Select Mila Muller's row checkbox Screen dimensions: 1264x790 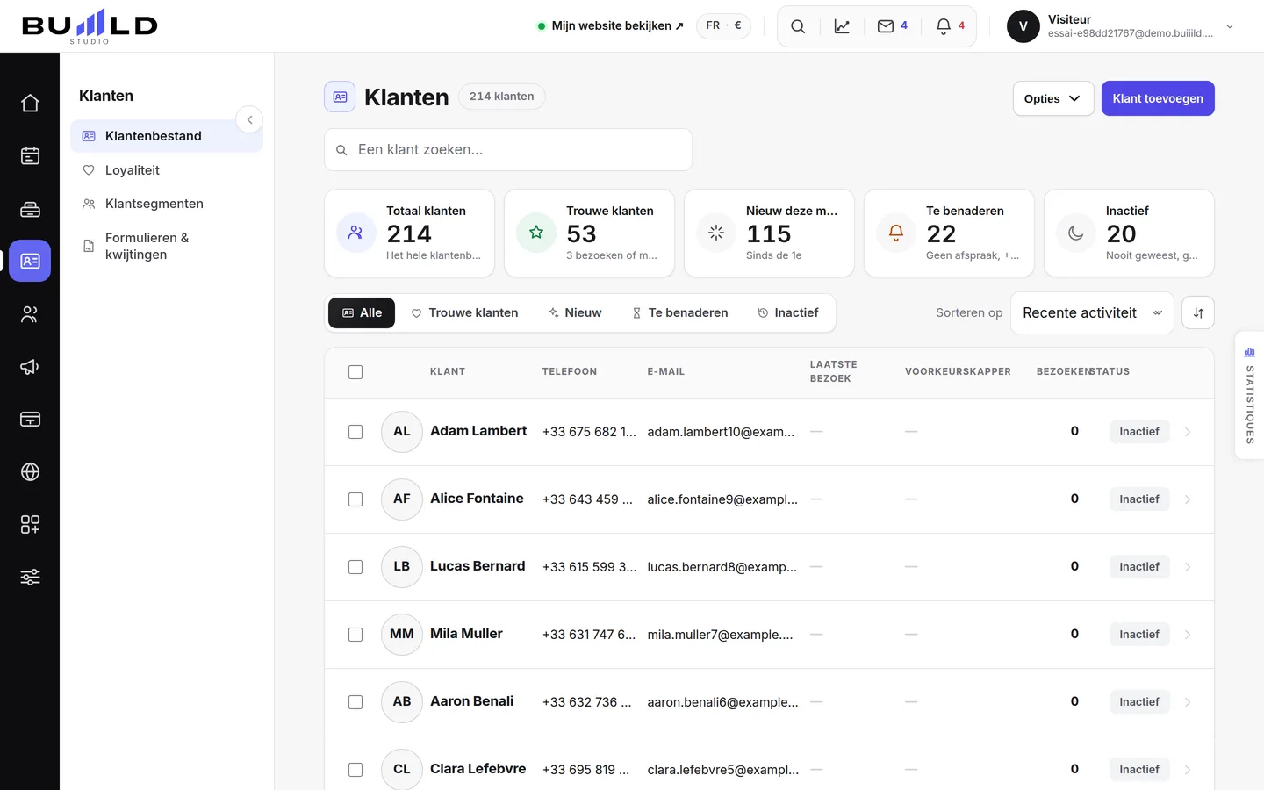[x=355, y=635]
